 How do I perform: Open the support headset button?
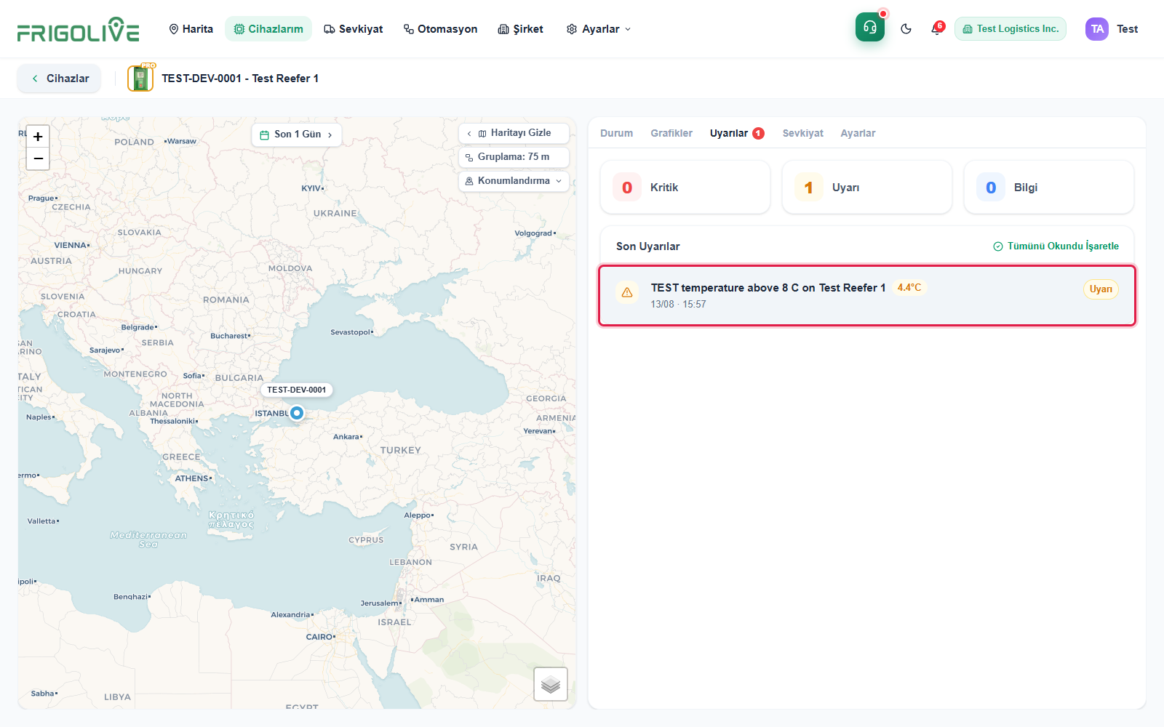click(x=870, y=28)
